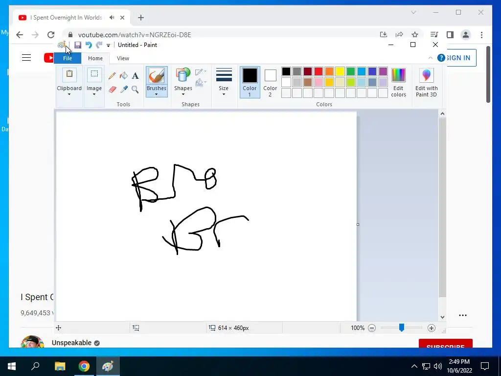The image size is (501, 376).
Task: Open the File menu in Paint
Action: coord(68,58)
